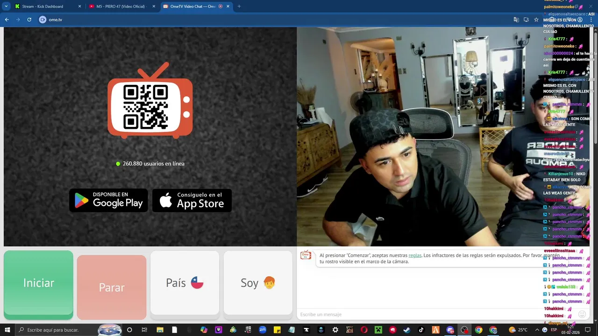The width and height of the screenshot is (598, 336).
Task: Click the Parar button
Action: (x=112, y=287)
